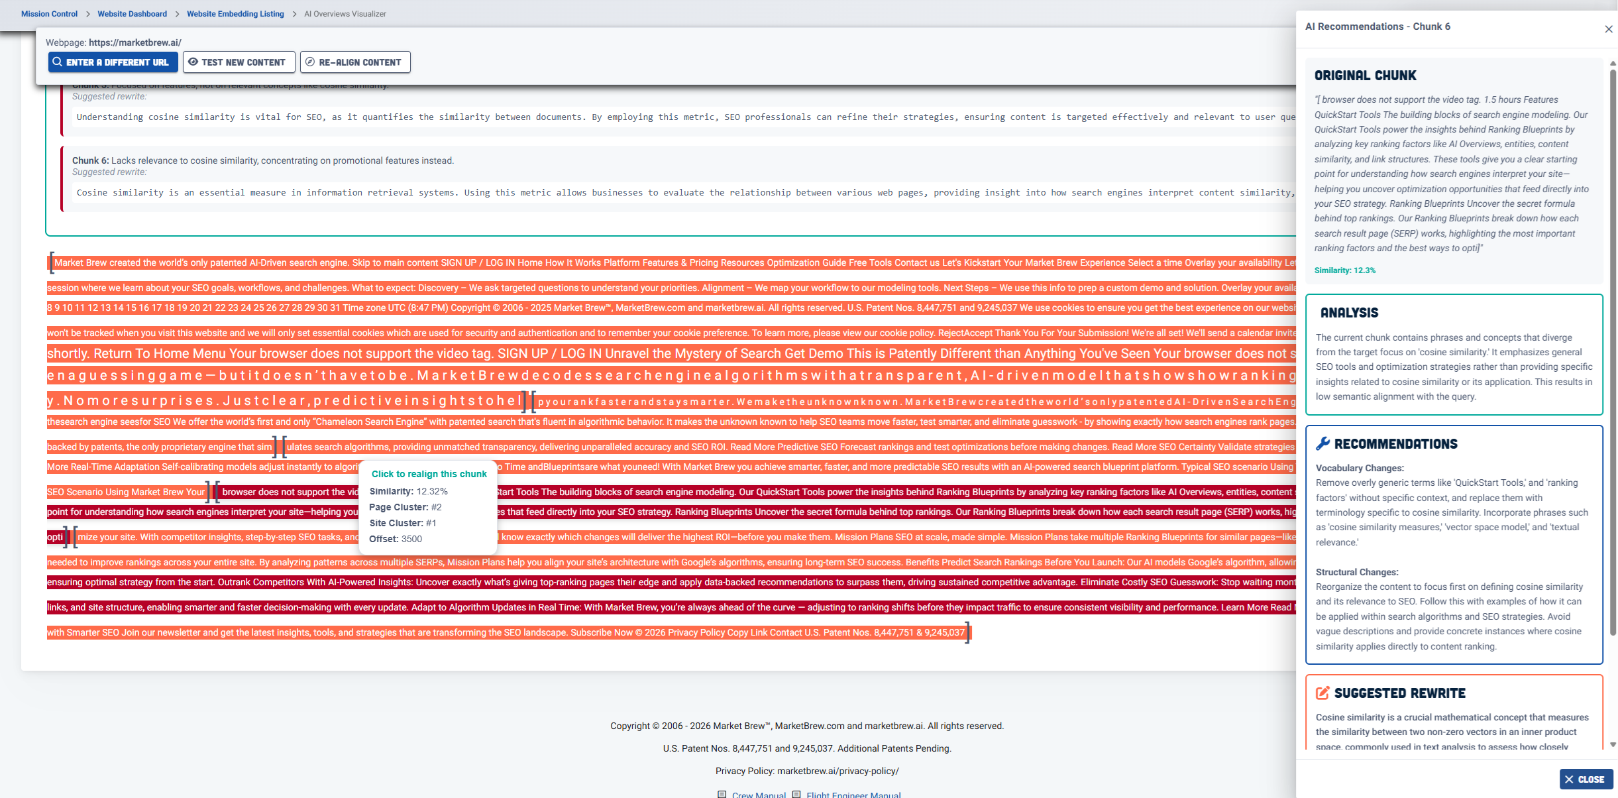The height and width of the screenshot is (798, 1618).
Task: Go to Website Dashboard breadcrumb
Action: [132, 14]
